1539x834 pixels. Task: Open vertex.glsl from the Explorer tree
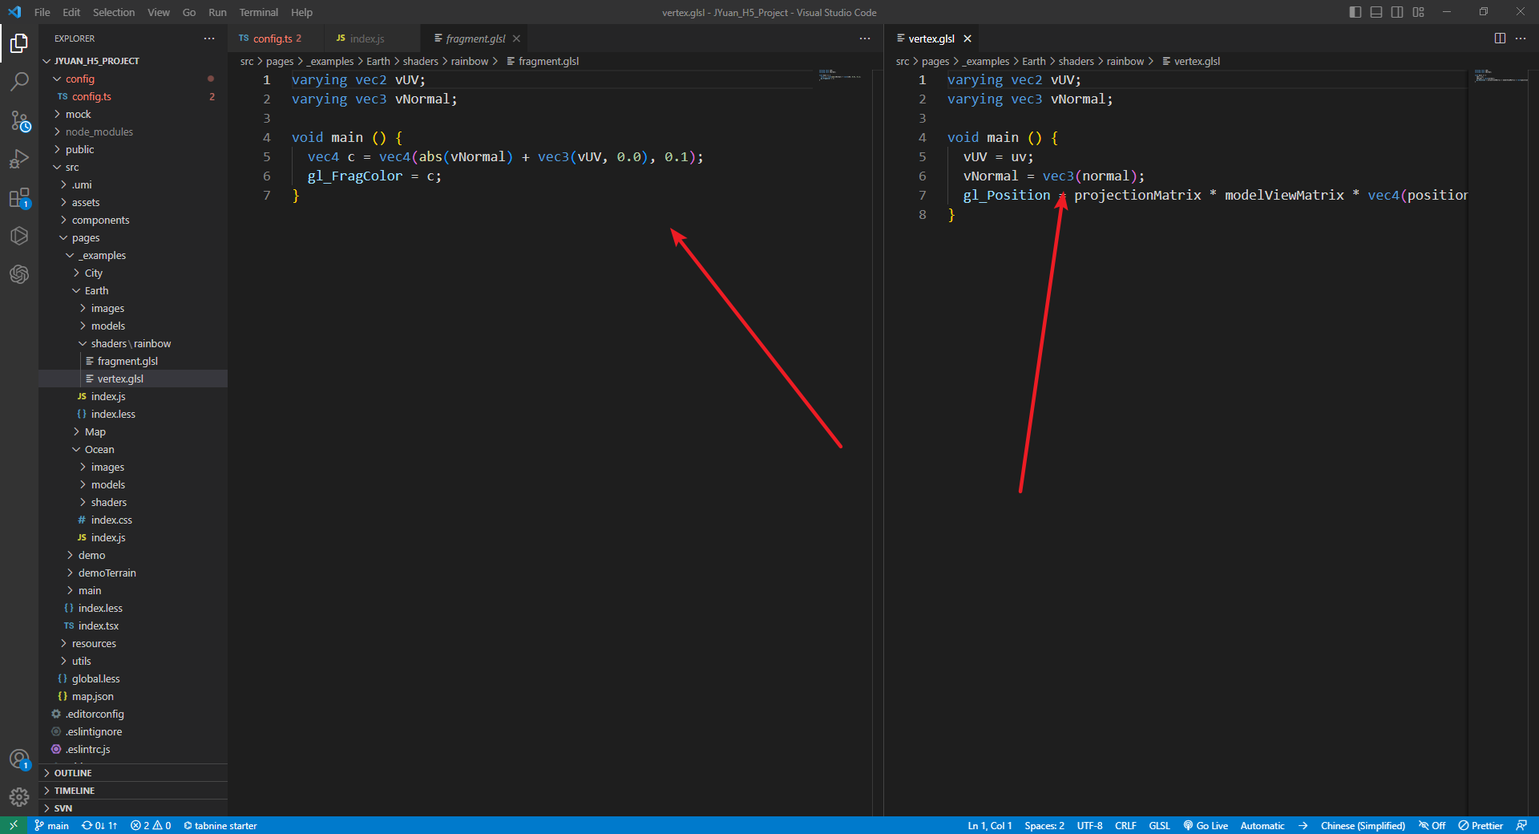pyautogui.click(x=120, y=379)
